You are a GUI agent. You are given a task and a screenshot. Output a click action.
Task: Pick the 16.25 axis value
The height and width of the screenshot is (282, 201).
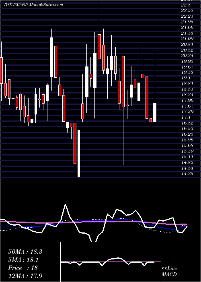click(187, 134)
